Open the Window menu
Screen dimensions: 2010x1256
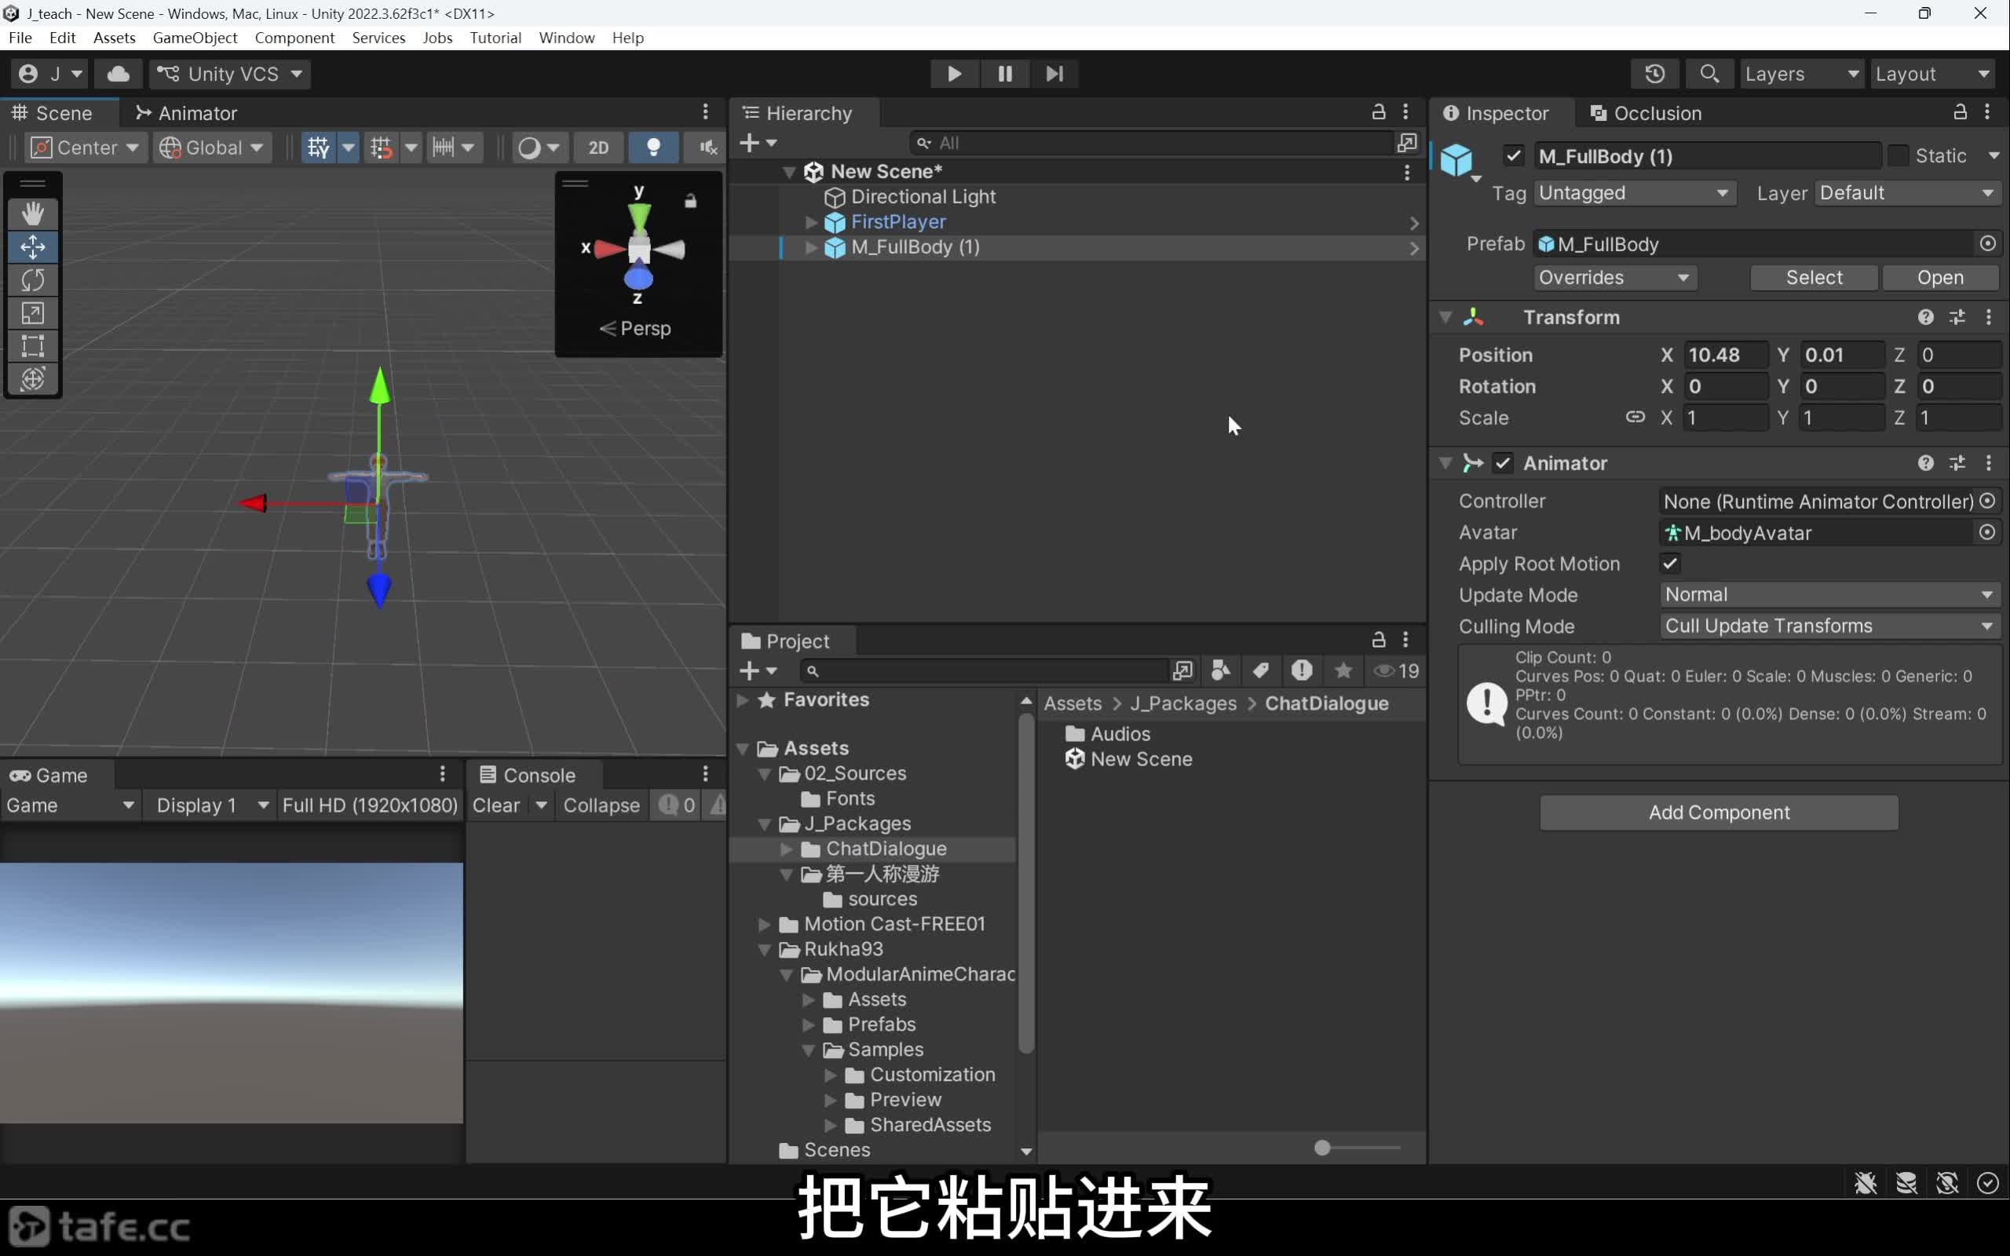pos(566,38)
